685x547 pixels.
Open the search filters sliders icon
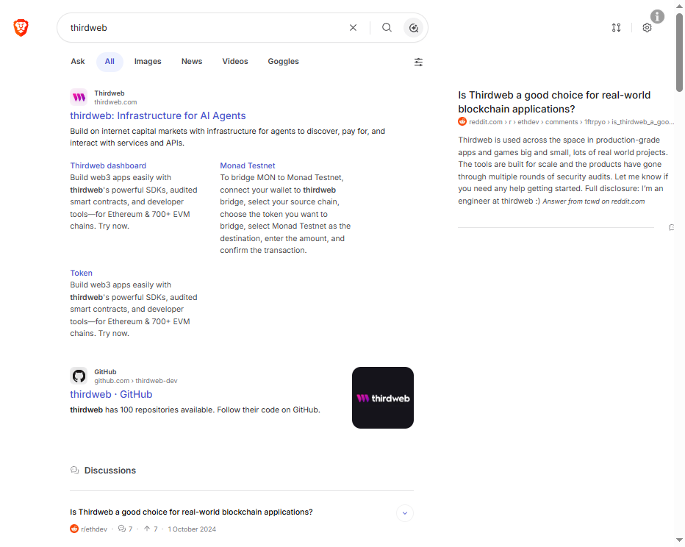[418, 62]
